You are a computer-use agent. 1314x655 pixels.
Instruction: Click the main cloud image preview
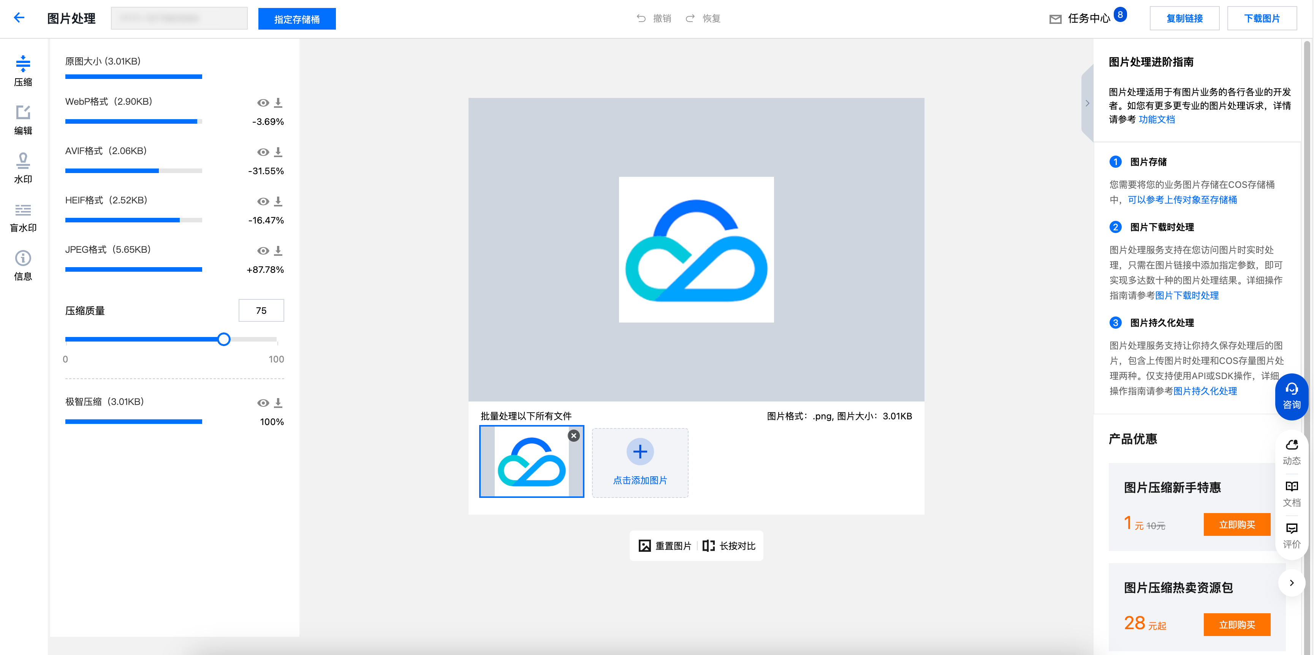click(x=696, y=250)
